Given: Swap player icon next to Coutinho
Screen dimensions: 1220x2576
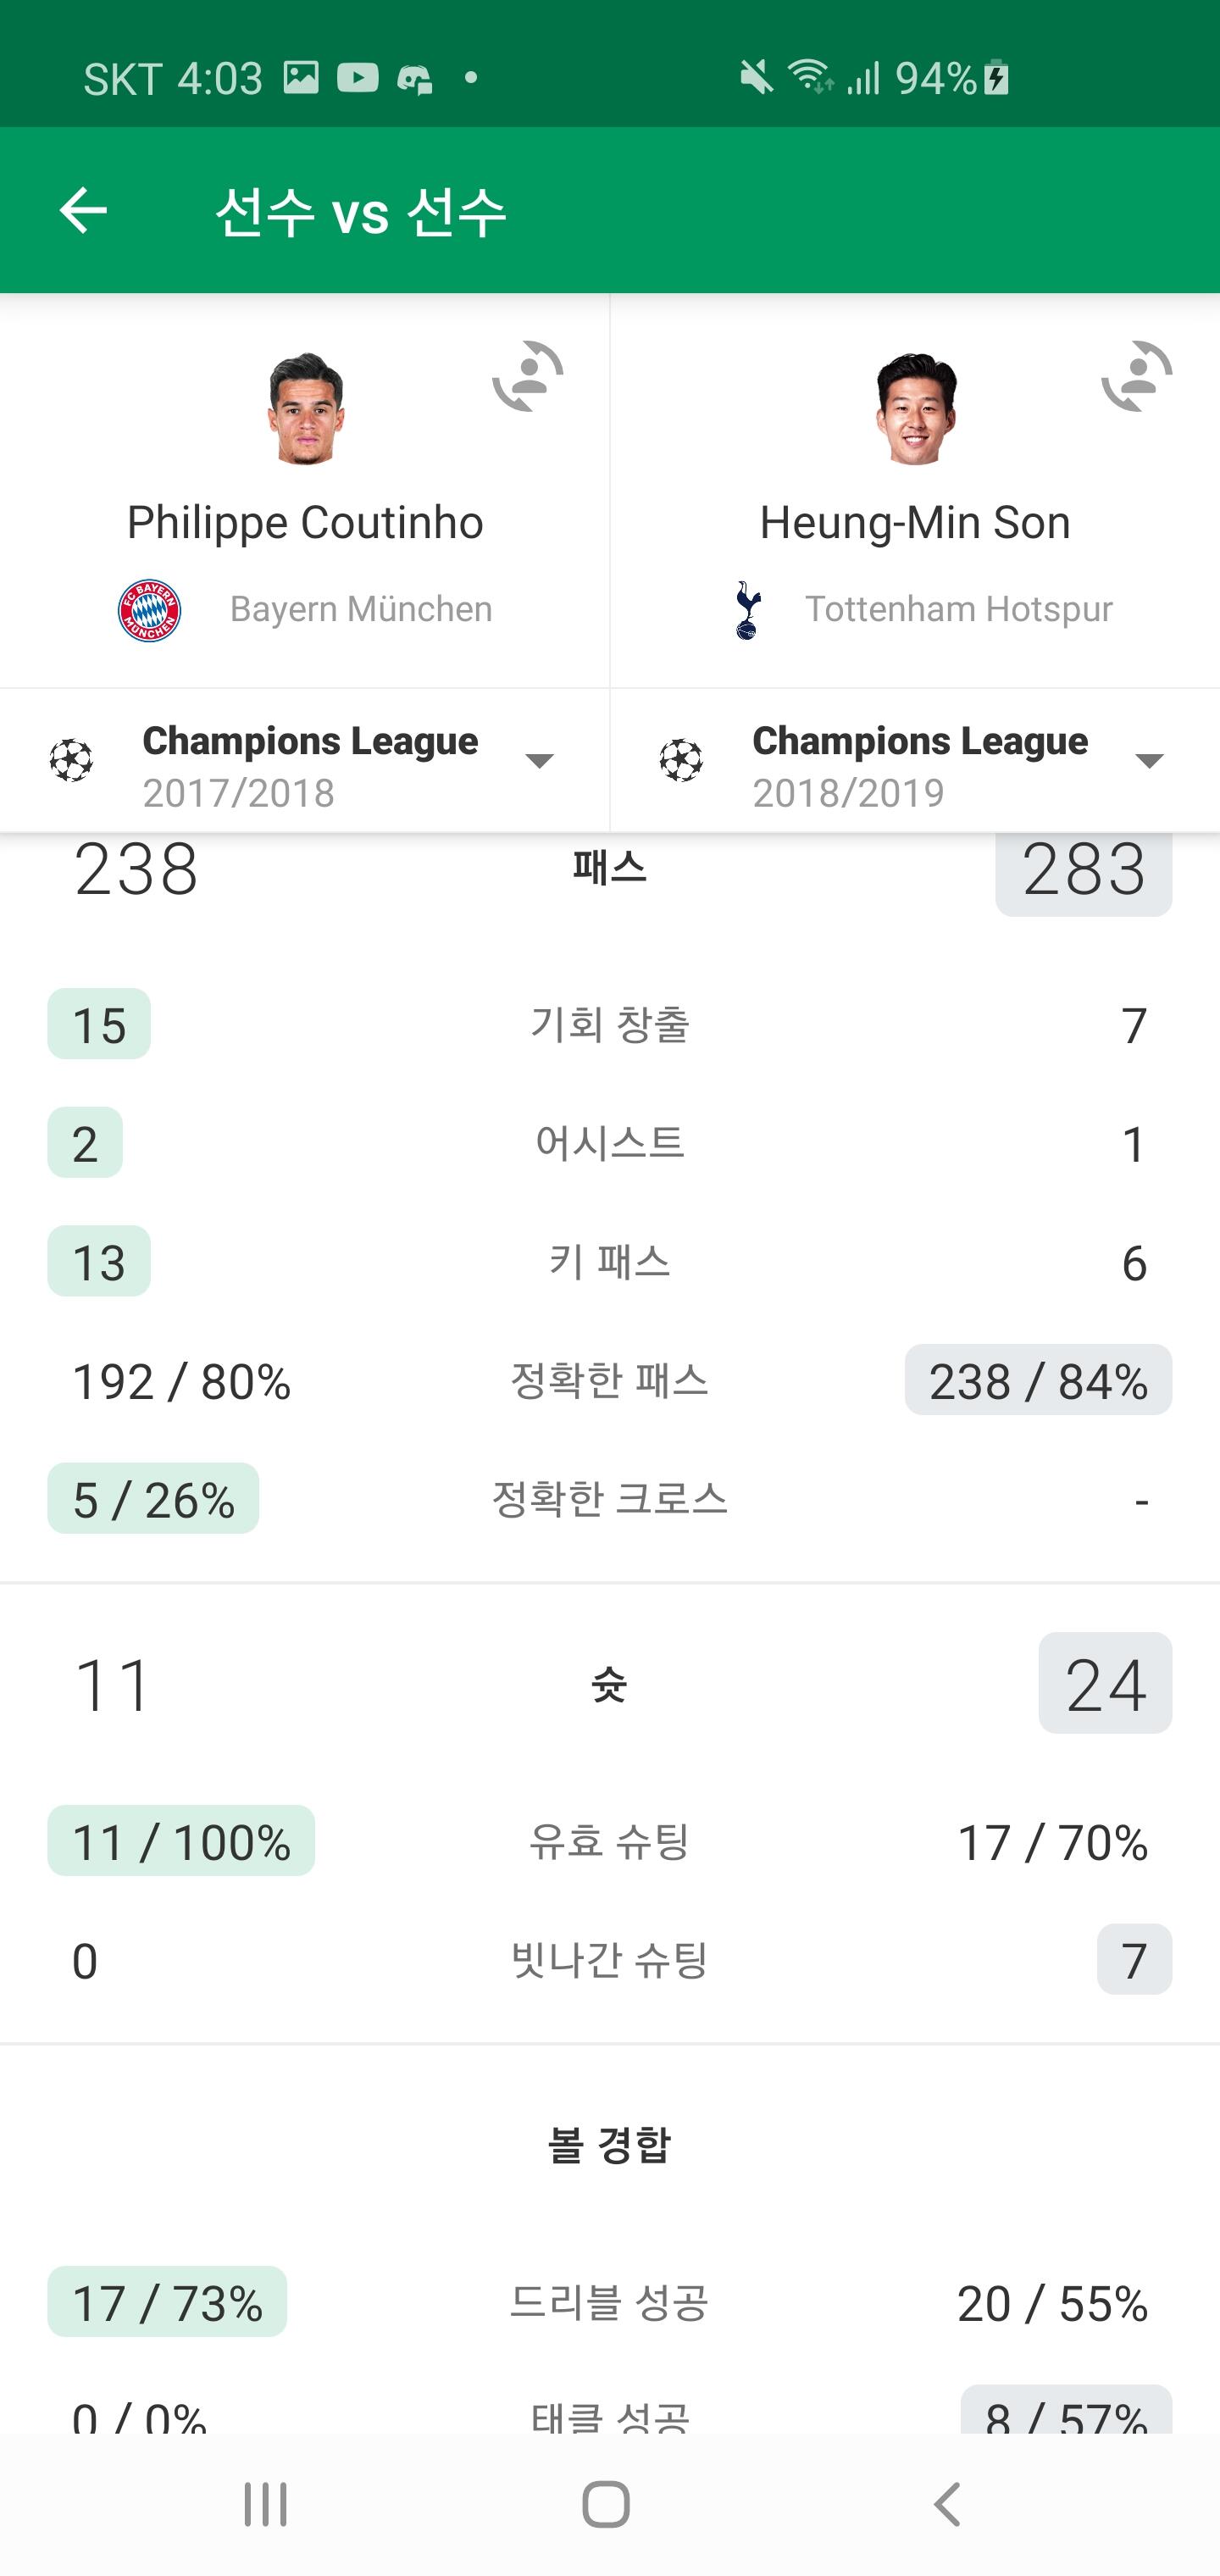Looking at the screenshot, I should [x=528, y=377].
